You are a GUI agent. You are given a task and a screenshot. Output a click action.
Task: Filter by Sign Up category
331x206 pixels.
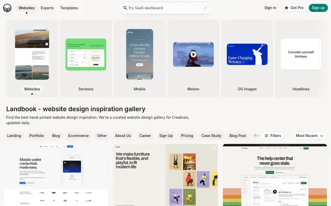[x=166, y=136]
